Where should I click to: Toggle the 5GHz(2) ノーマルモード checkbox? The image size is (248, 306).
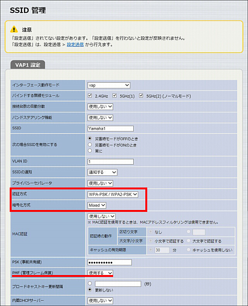tap(141, 96)
